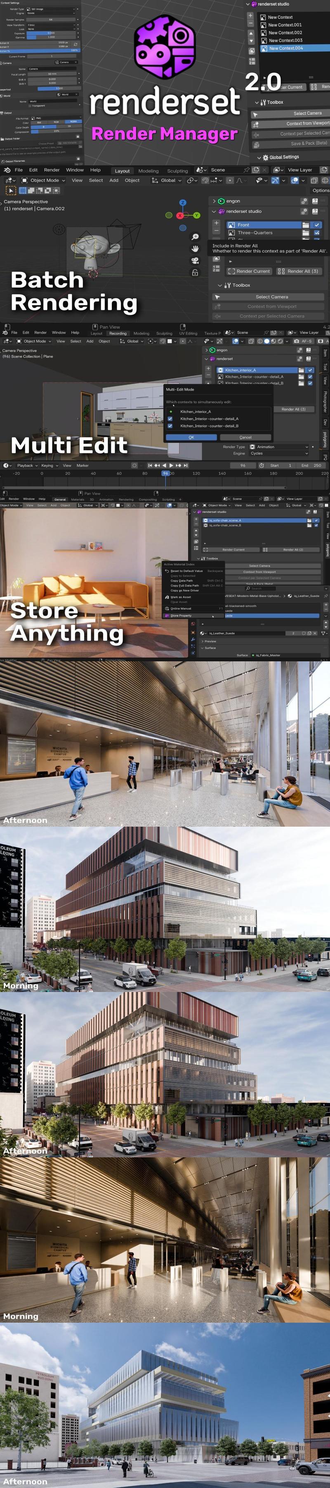Click the engon addon icon in the Batch Rendering panel
Screen dimensions: 330x1488
tap(222, 201)
